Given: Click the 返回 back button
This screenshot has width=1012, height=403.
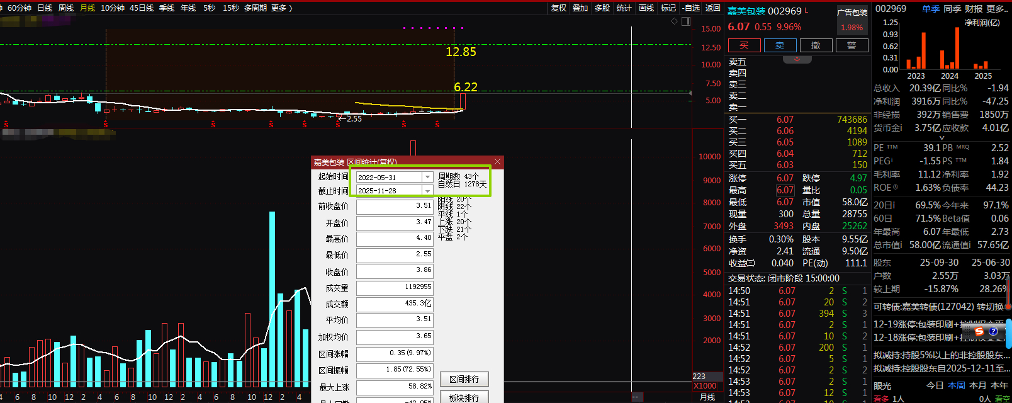Looking at the screenshot, I should (712, 8).
